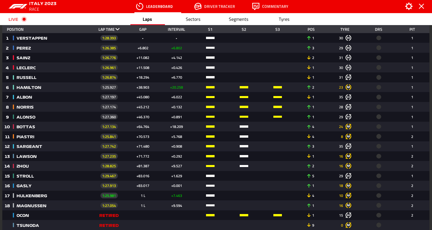432x230 pixels.
Task: Click Sainz's yellow position-loss arrow
Action: point(309,58)
